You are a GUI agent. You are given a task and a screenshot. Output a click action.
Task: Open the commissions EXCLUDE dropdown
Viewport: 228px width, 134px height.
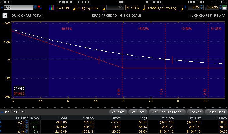(65, 8)
